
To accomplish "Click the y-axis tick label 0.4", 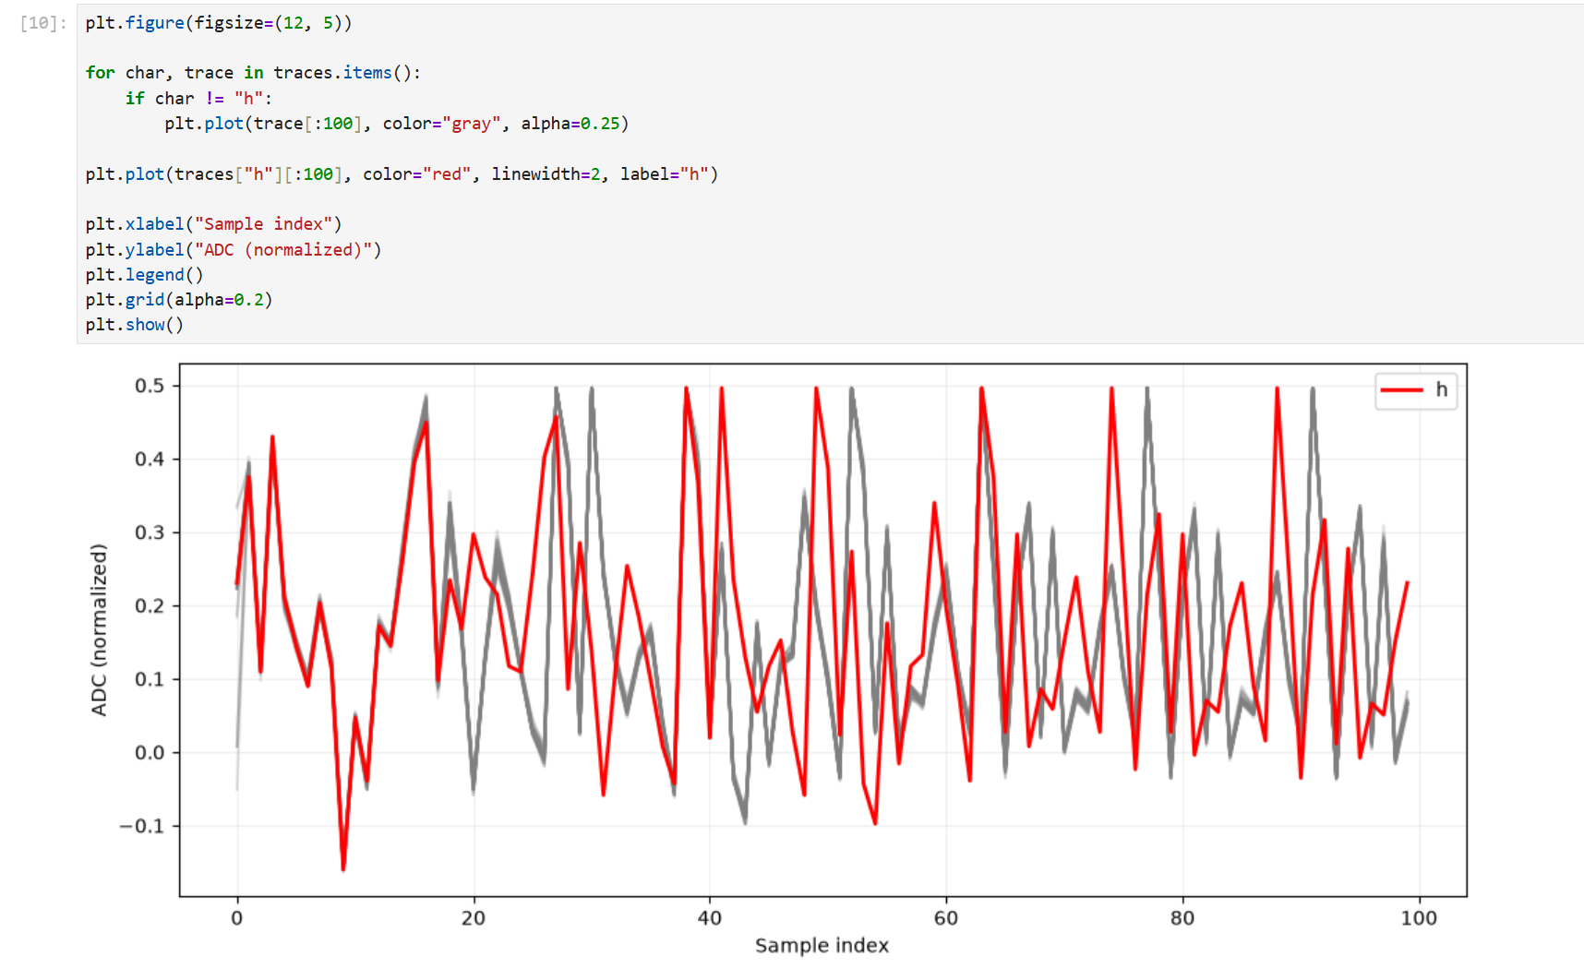I will point(150,459).
